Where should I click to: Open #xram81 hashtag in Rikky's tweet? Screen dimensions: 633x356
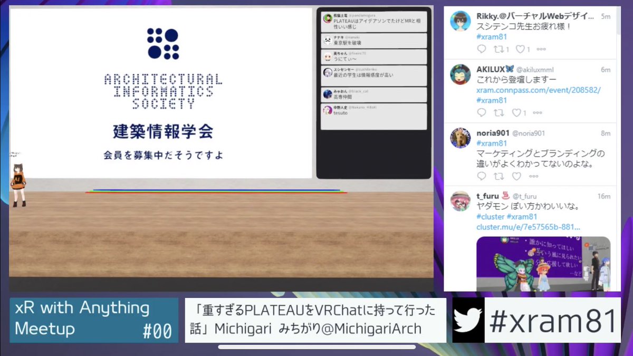[491, 37]
